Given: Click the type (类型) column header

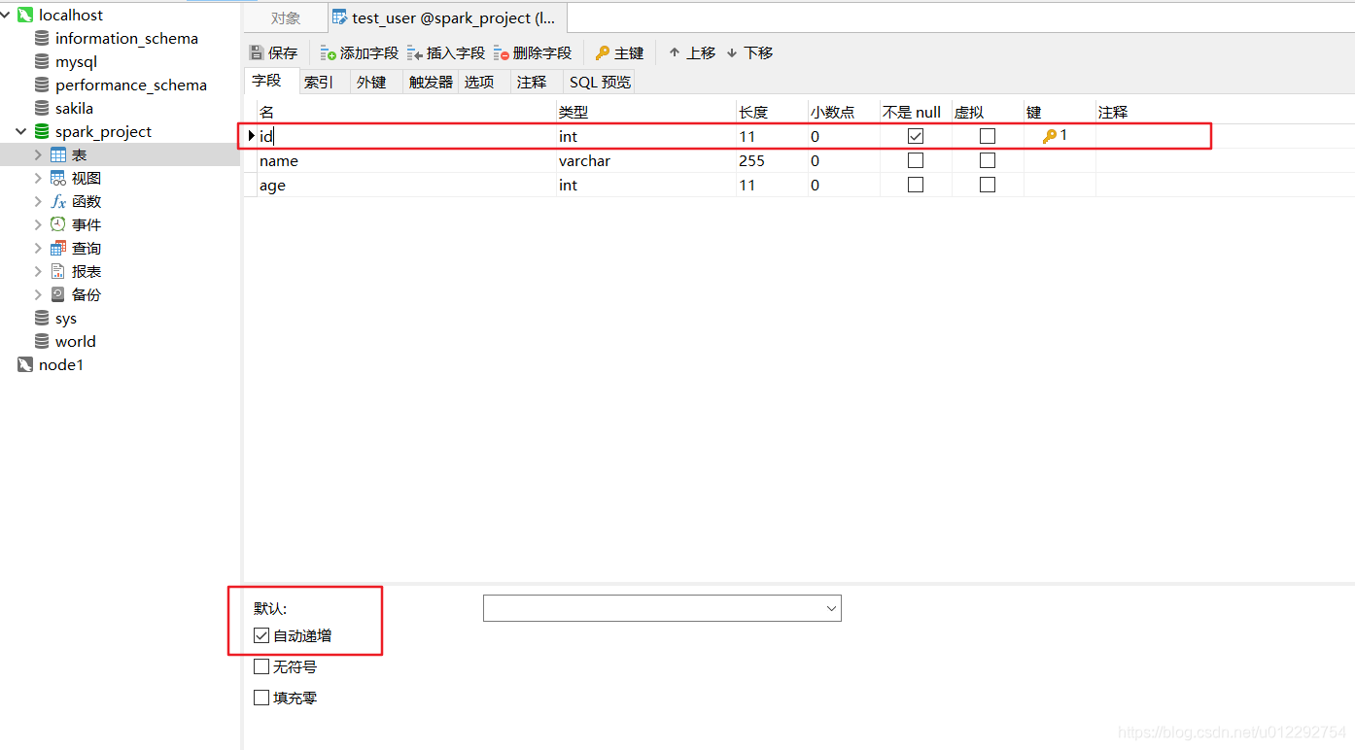Looking at the screenshot, I should (645, 112).
